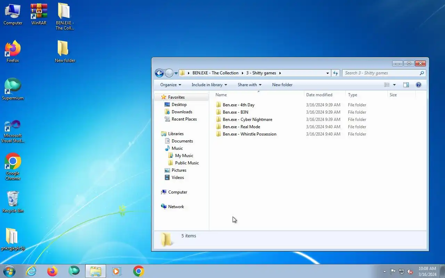This screenshot has height=278, width=445.
Task: Open the Organize menu
Action: pos(170,85)
